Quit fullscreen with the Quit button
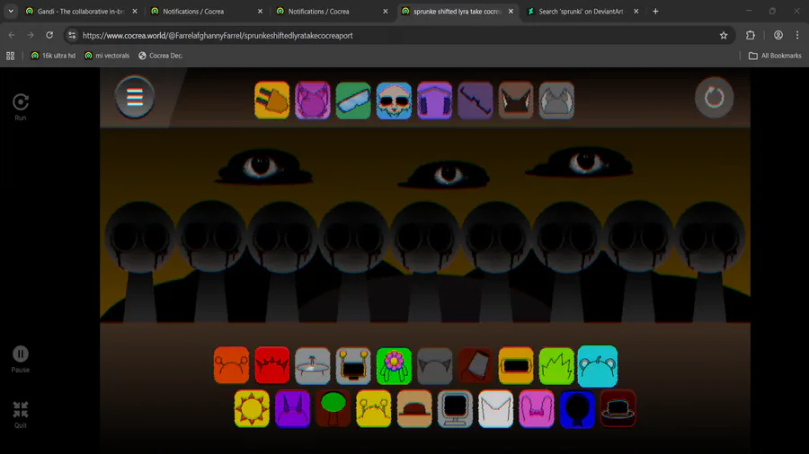Image resolution: width=809 pixels, height=454 pixels. (21, 415)
